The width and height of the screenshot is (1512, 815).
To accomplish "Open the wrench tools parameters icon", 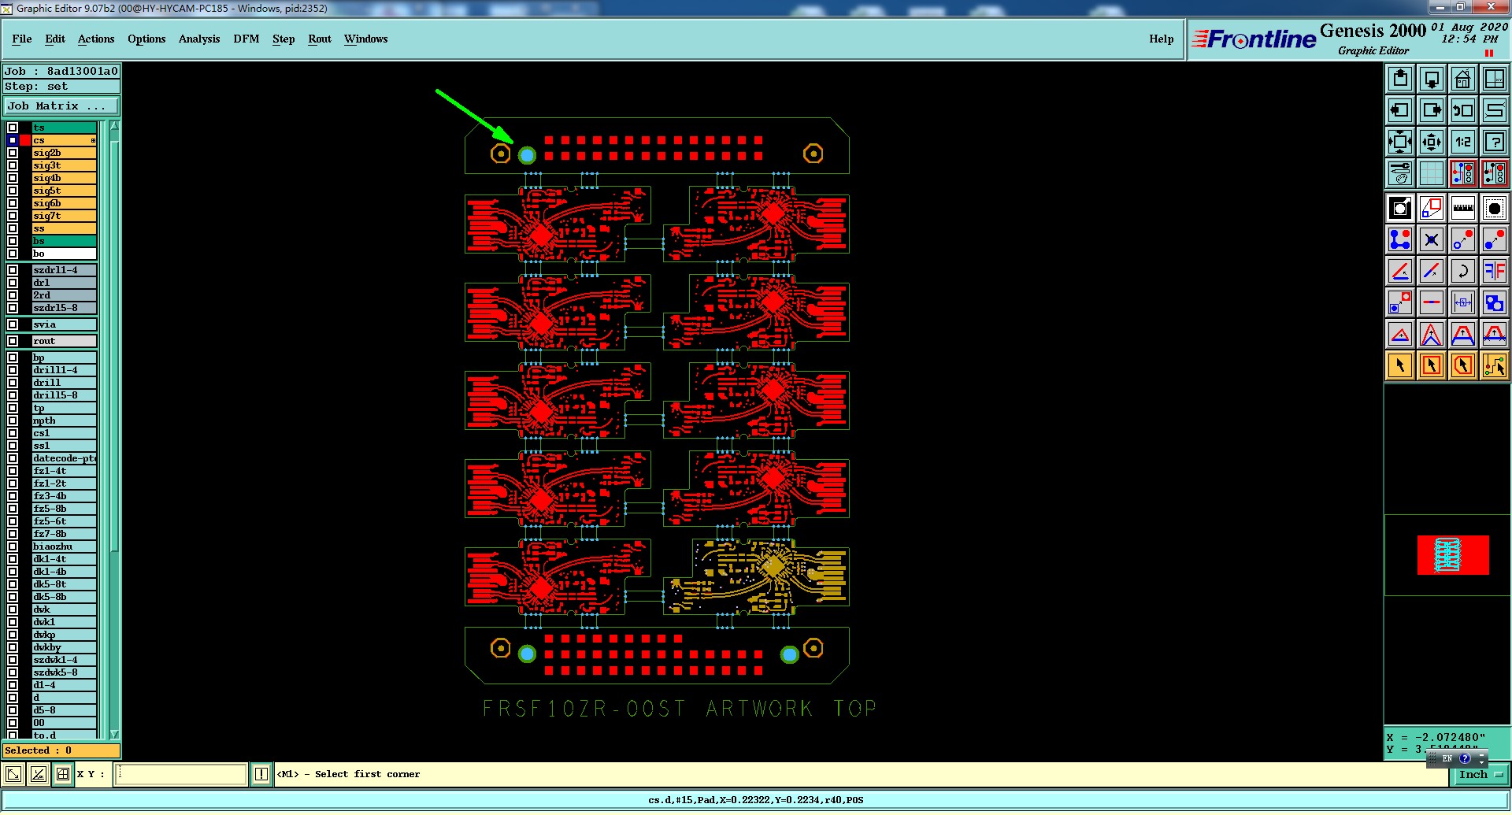I will [x=1400, y=173].
